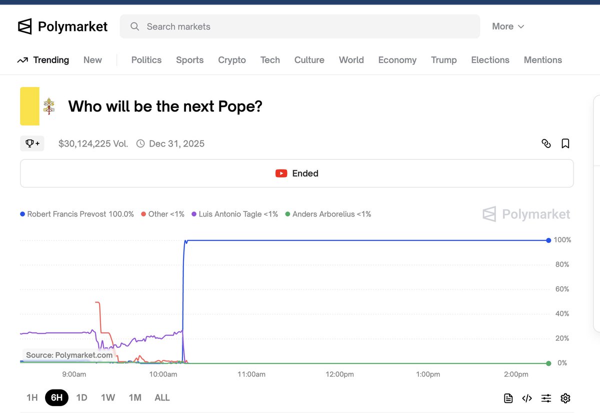Toggle Robert Francis Prevost legend series
The height and width of the screenshot is (413, 600).
[x=77, y=214]
